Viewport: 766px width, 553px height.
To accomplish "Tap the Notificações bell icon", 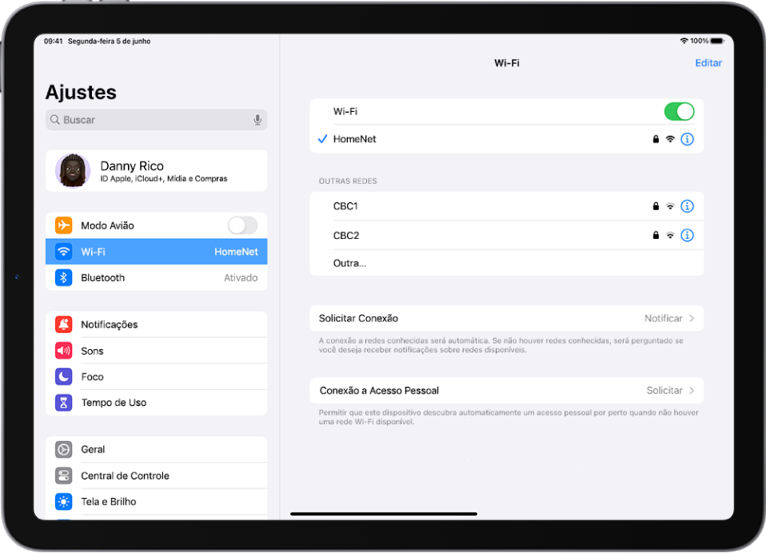I will [x=65, y=324].
